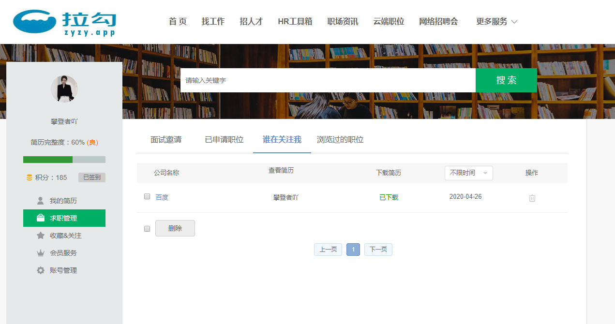Select the 谁在关注我 tab
Image resolution: width=615 pixels, height=324 pixels.
click(282, 140)
